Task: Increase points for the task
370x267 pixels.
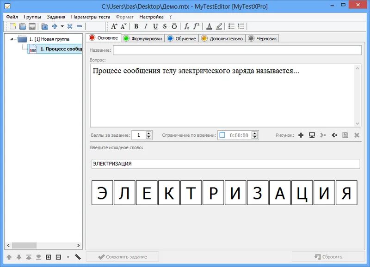Action: [x=148, y=133]
